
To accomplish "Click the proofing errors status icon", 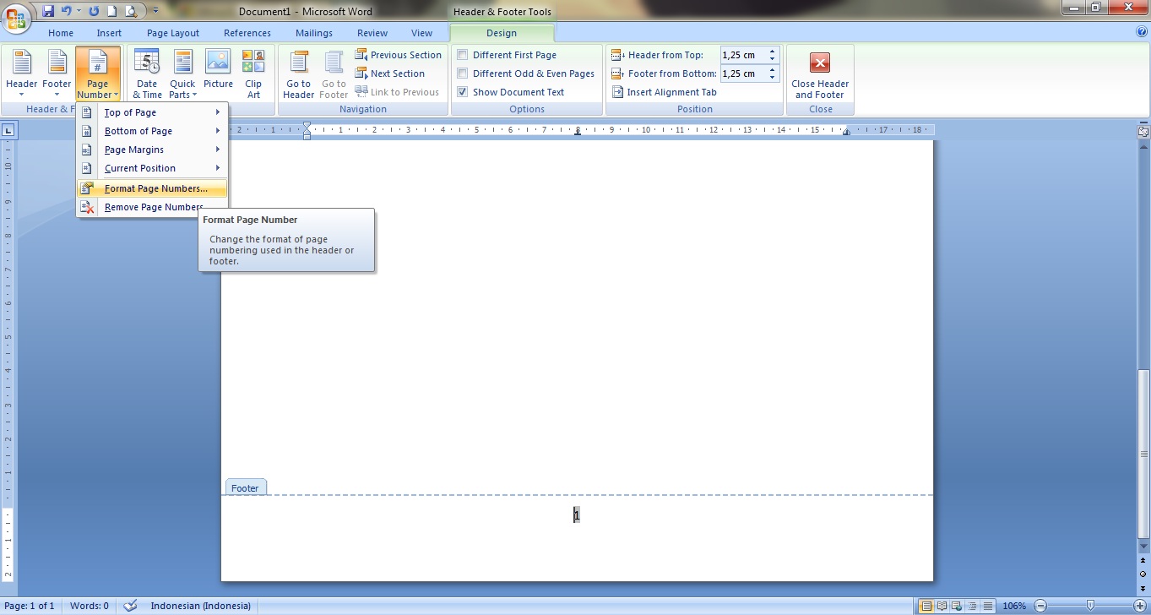I will pyautogui.click(x=130, y=606).
